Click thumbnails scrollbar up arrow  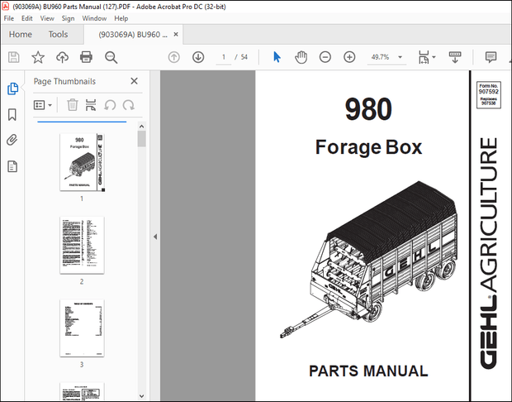142,127
